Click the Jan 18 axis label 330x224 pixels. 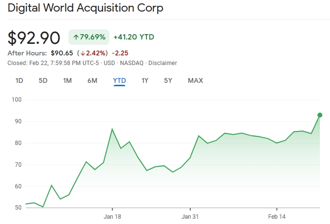click(x=112, y=217)
